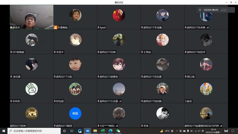
Task: Select the Spoil participant tile
Action: pyautogui.click(x=119, y=17)
